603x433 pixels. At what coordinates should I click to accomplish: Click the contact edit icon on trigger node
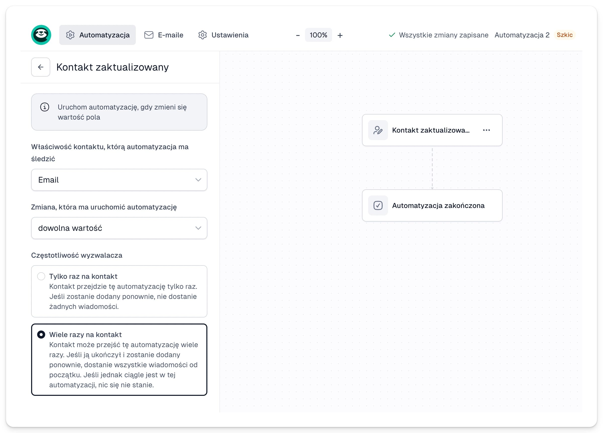378,130
